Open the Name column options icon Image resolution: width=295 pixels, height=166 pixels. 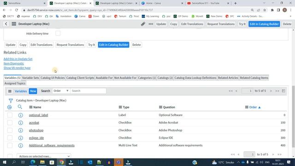click(x=31, y=107)
